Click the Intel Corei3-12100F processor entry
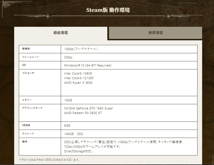 coord(79,78)
